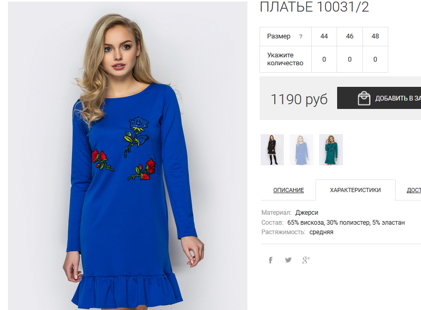
Task: Click the size 46 column header
Action: click(350, 36)
